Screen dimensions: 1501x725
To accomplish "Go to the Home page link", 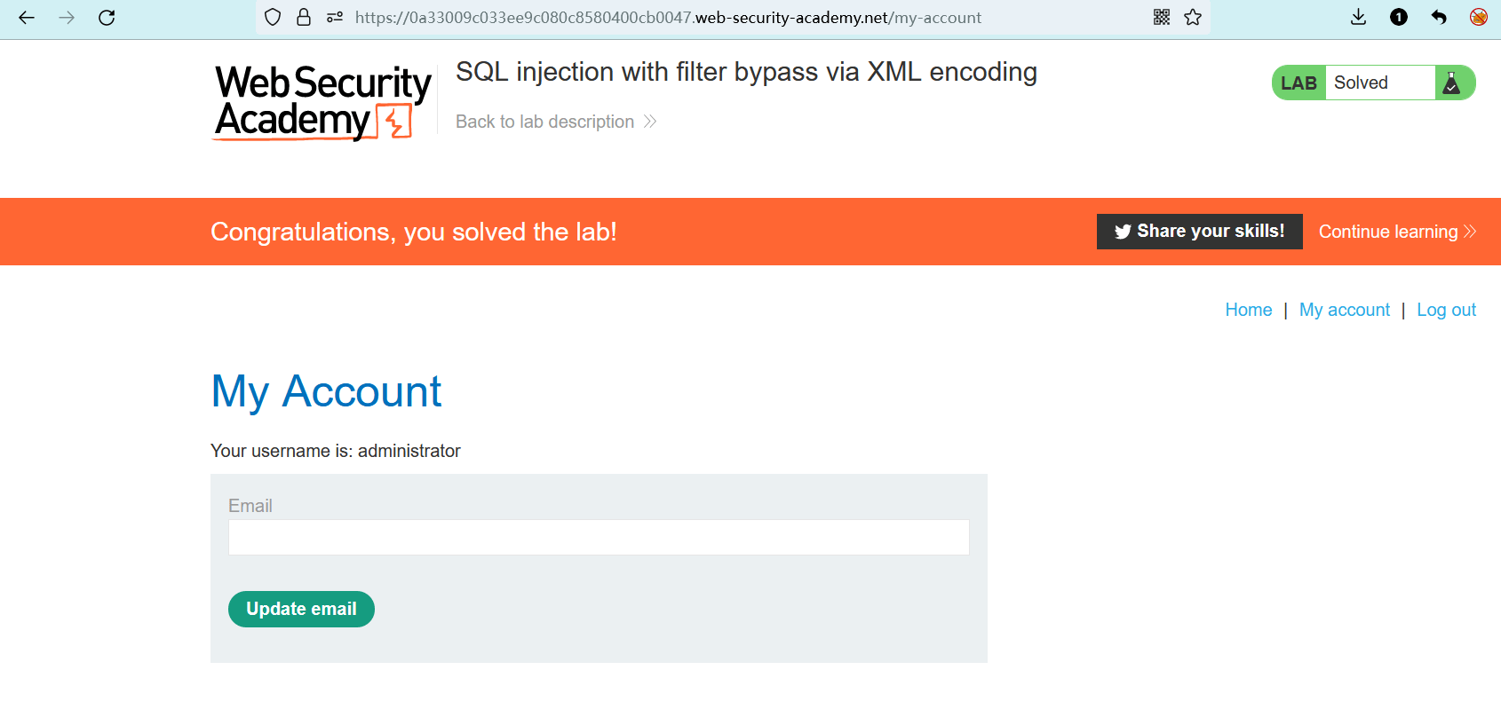I will 1248,311.
